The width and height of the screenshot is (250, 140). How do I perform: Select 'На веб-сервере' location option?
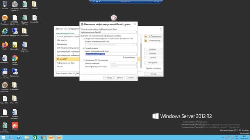pyautogui.click(x=84, y=48)
